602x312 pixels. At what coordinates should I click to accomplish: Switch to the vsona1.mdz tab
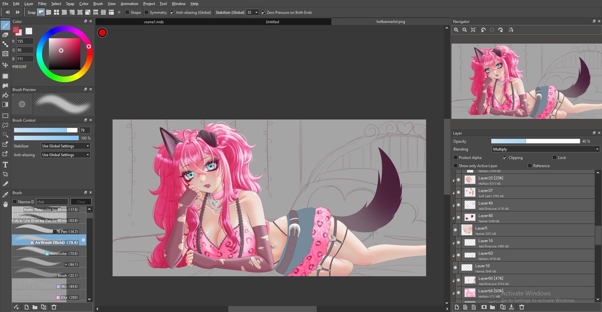154,22
